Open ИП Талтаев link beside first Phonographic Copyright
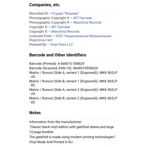This screenshot has height=147, width=147. [x=83, y=18]
